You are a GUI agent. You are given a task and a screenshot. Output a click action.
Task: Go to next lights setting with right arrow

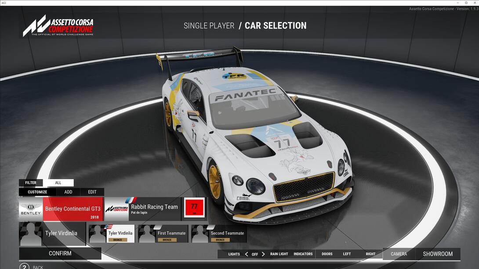[263, 254]
